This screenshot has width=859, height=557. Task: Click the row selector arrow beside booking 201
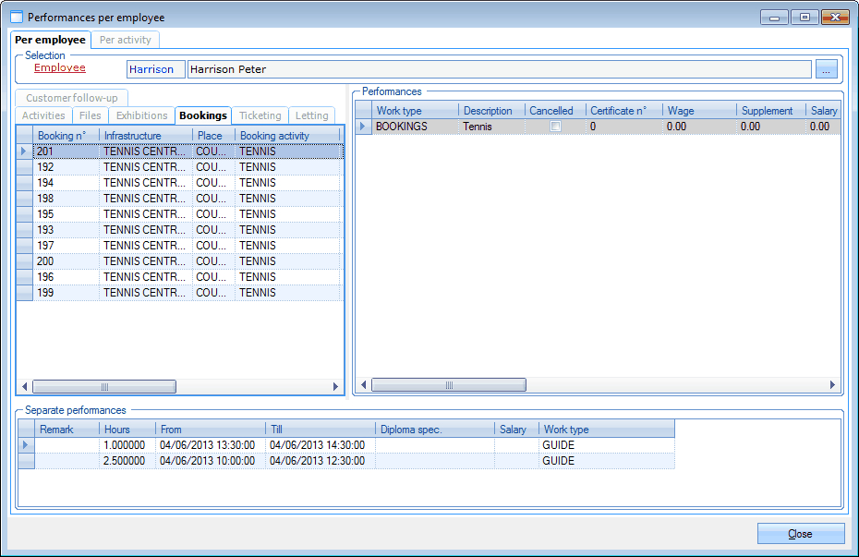24,151
